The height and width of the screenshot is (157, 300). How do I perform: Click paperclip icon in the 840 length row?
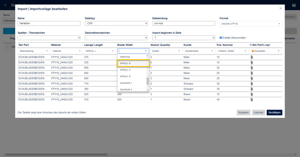[x=252, y=73]
